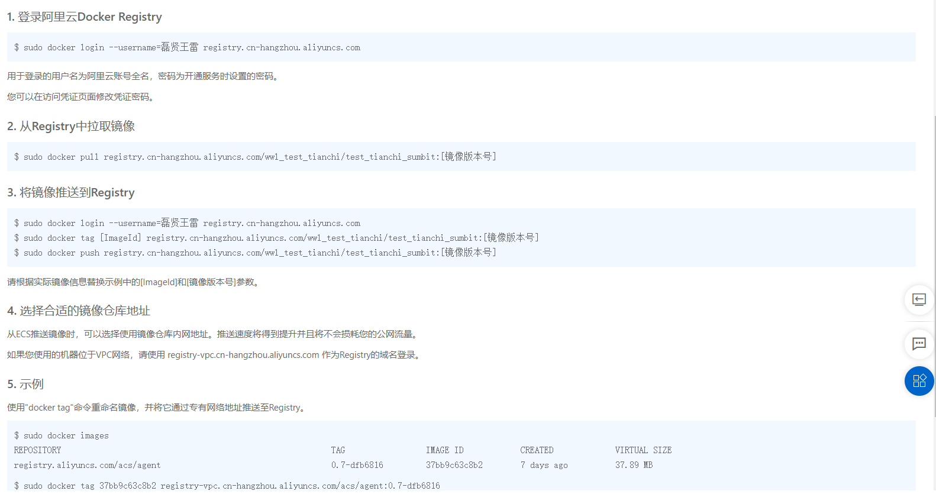Click the IMAGE ID column header
936x494 pixels.
pos(444,450)
